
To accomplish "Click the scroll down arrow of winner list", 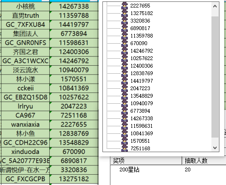I will (x=215, y=147).
